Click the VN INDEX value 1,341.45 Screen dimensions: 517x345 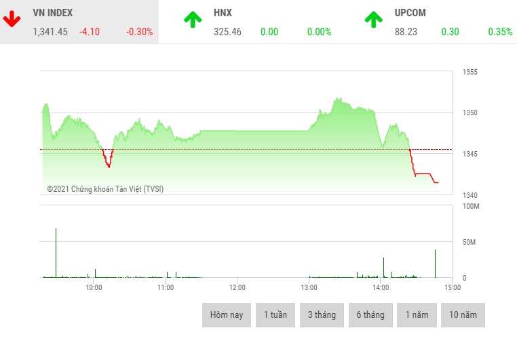coord(50,32)
